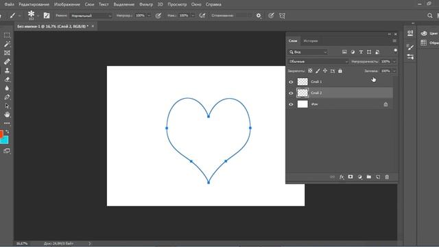Open the Layers panel flyout menu
The width and height of the screenshot is (439, 247).
(x=394, y=41)
